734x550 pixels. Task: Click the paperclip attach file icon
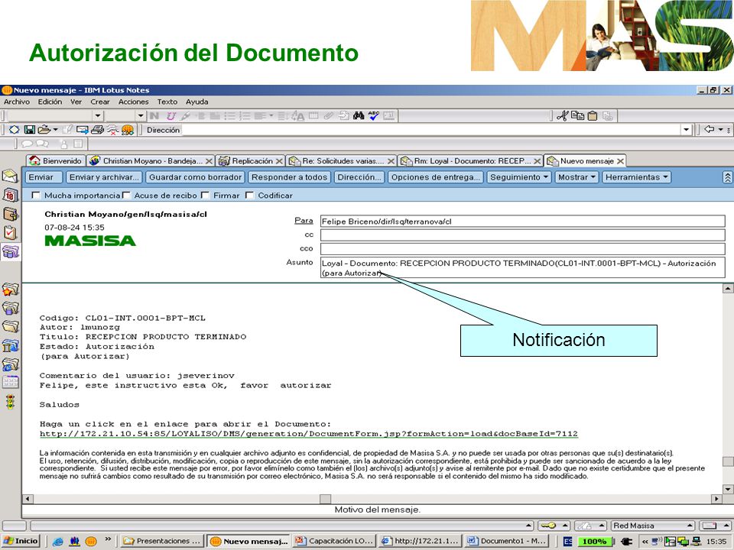pos(329,115)
